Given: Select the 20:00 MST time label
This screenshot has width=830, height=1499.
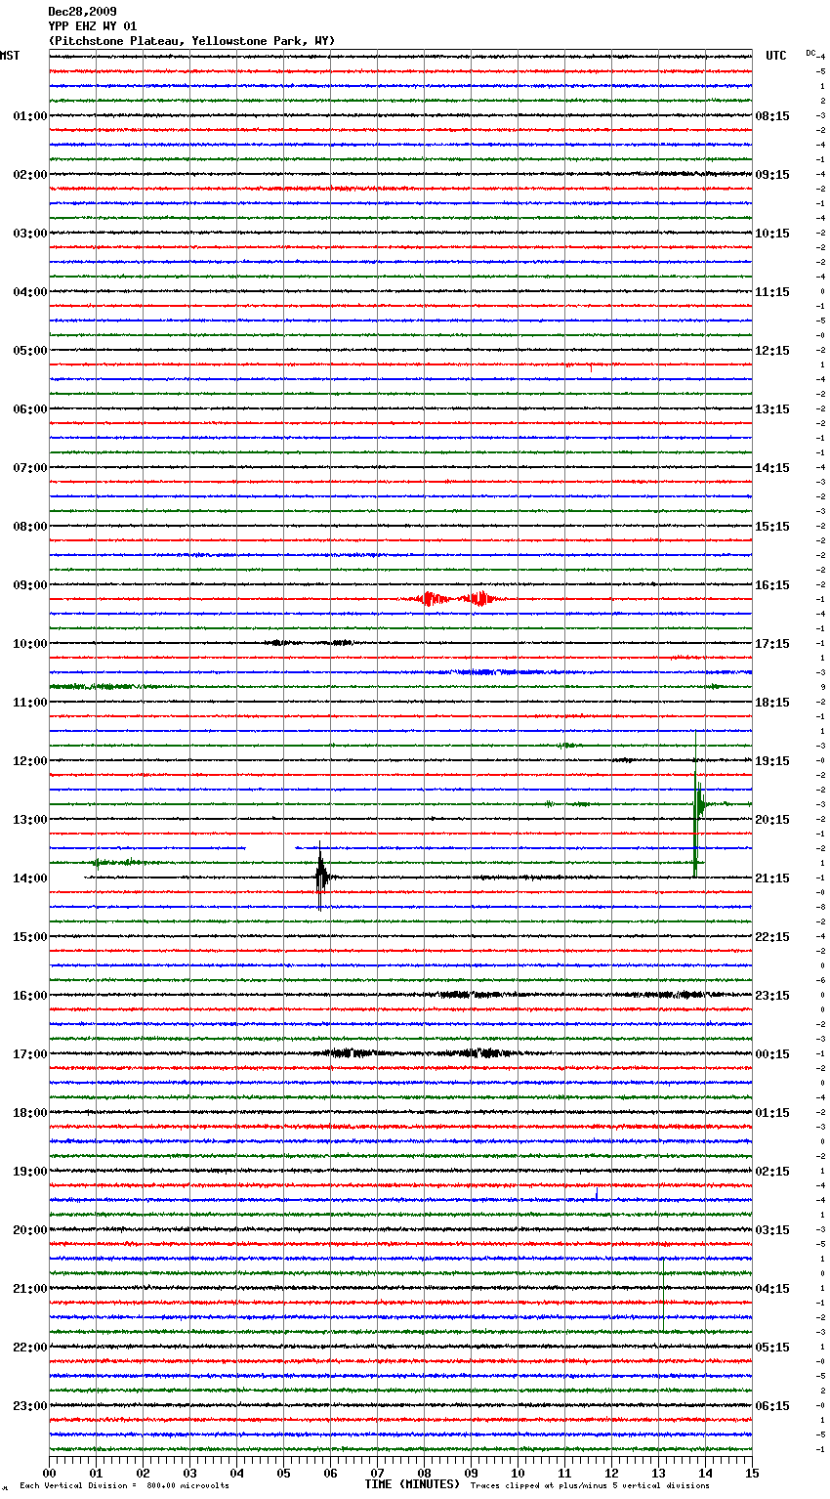Looking at the screenshot, I should coord(30,1230).
